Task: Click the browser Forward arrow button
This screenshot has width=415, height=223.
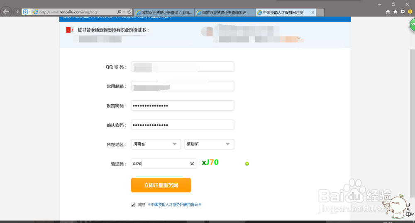Action: [17, 12]
